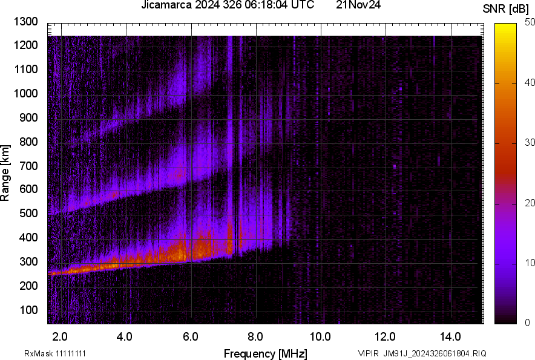Click the range tick label '500'
535x360 pixels.
(28, 213)
